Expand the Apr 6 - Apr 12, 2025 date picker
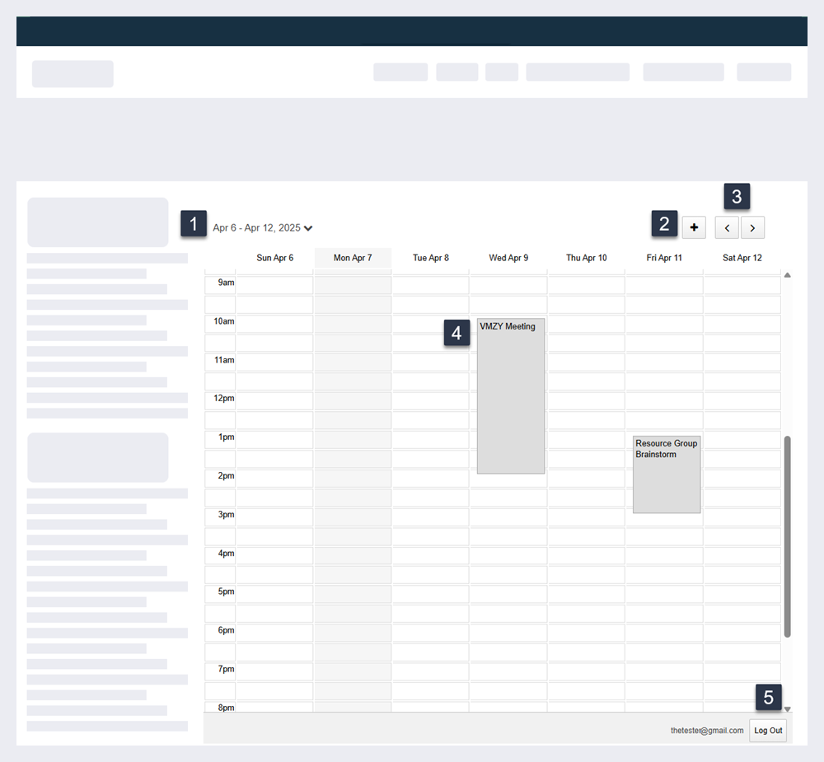Screen dimensions: 824x762 (x=256, y=228)
